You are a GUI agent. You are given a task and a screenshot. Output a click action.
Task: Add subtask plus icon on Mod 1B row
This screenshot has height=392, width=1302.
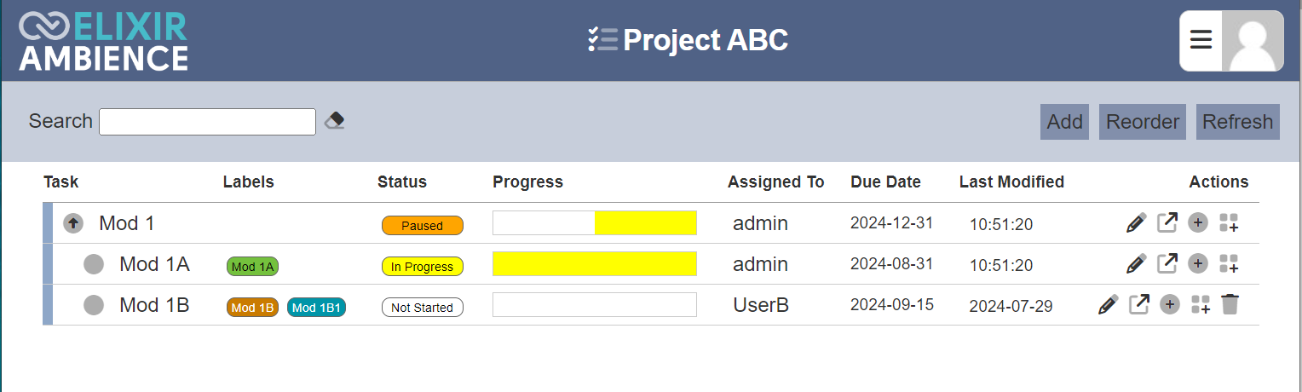pos(1170,304)
